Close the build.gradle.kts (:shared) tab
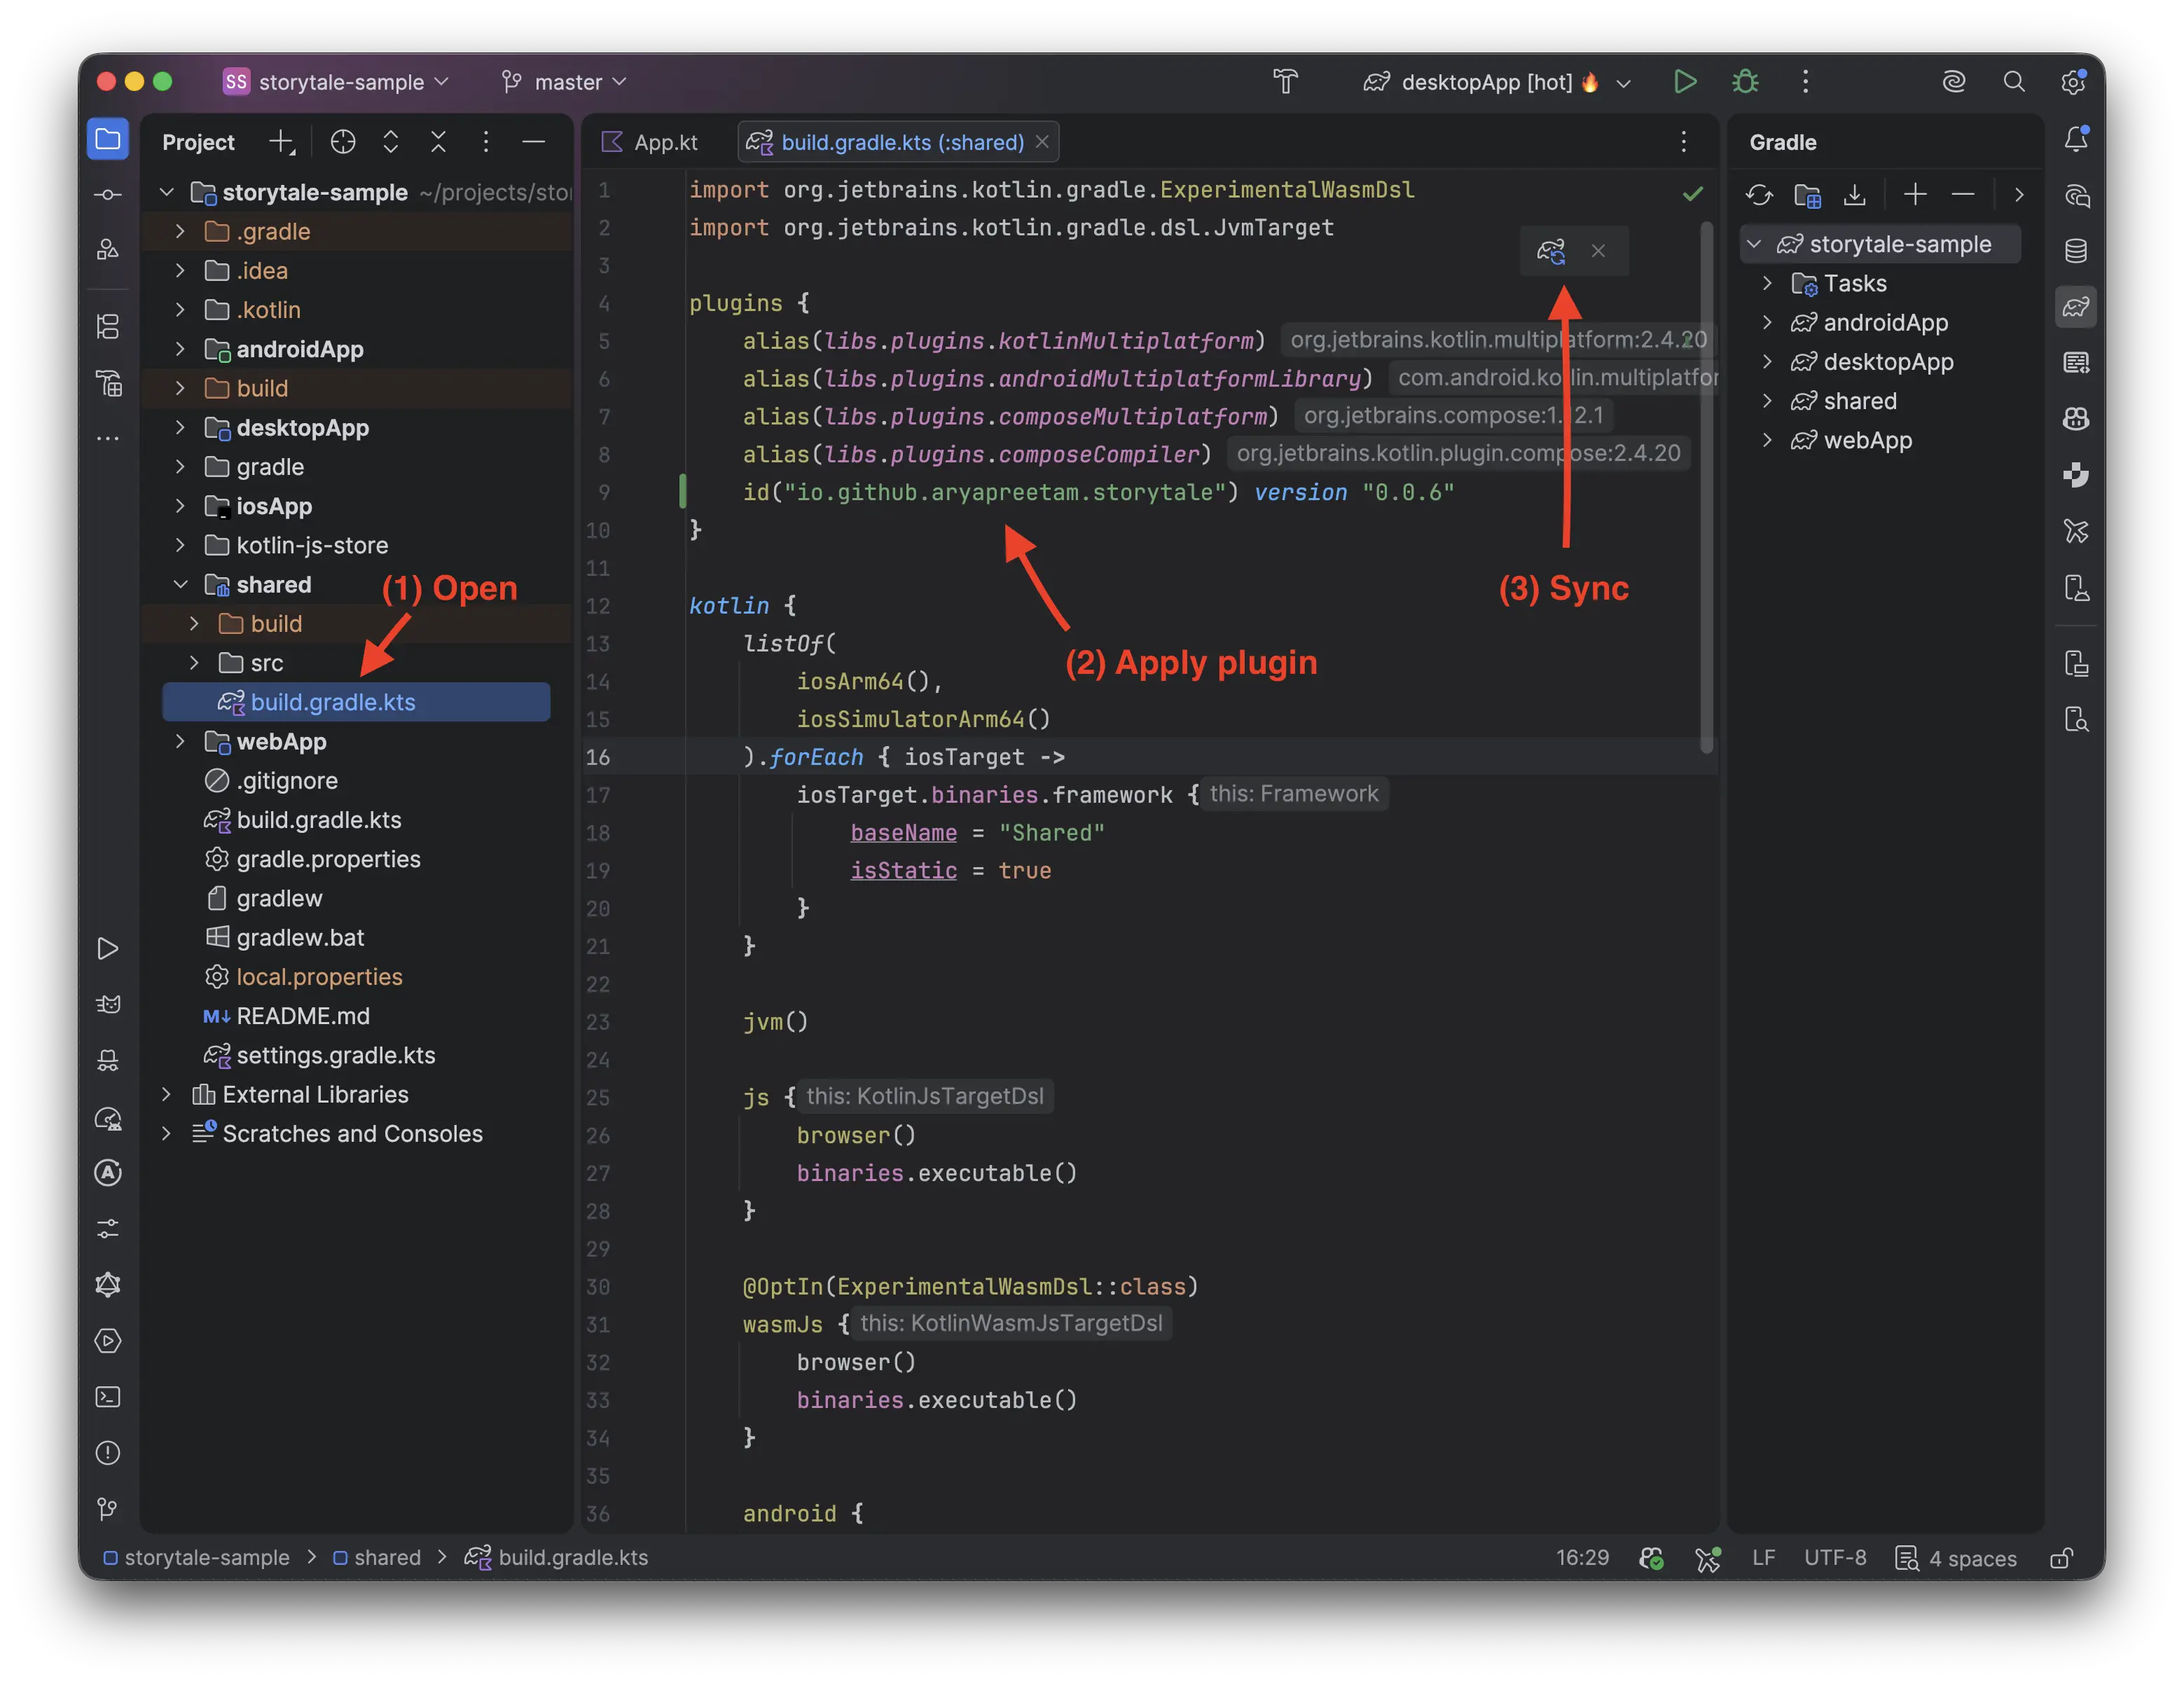2184x1684 pixels. pos(1042,142)
